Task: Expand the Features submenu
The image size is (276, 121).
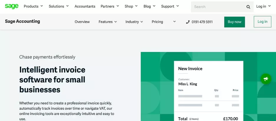Action: click(x=108, y=22)
